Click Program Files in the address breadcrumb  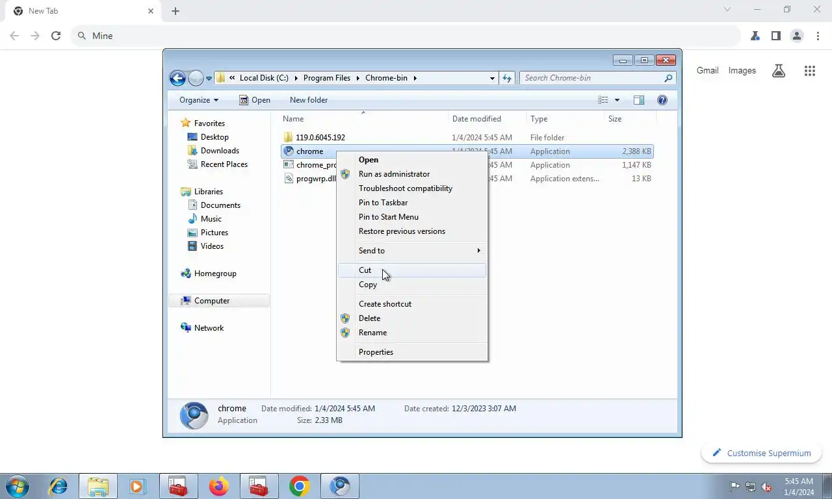click(326, 78)
